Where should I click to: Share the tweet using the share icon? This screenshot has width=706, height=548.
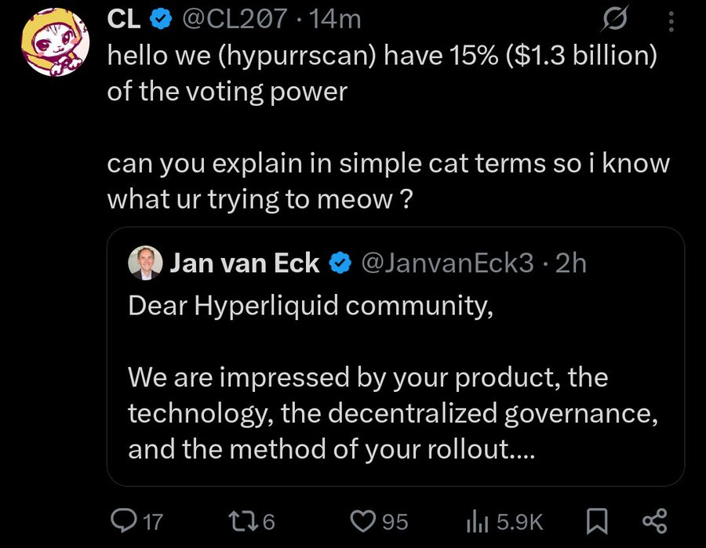click(x=653, y=520)
